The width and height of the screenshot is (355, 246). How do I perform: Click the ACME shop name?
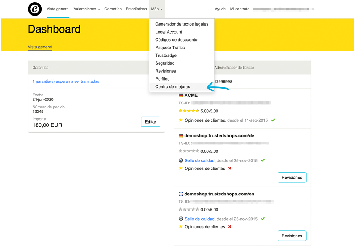pos(191,95)
